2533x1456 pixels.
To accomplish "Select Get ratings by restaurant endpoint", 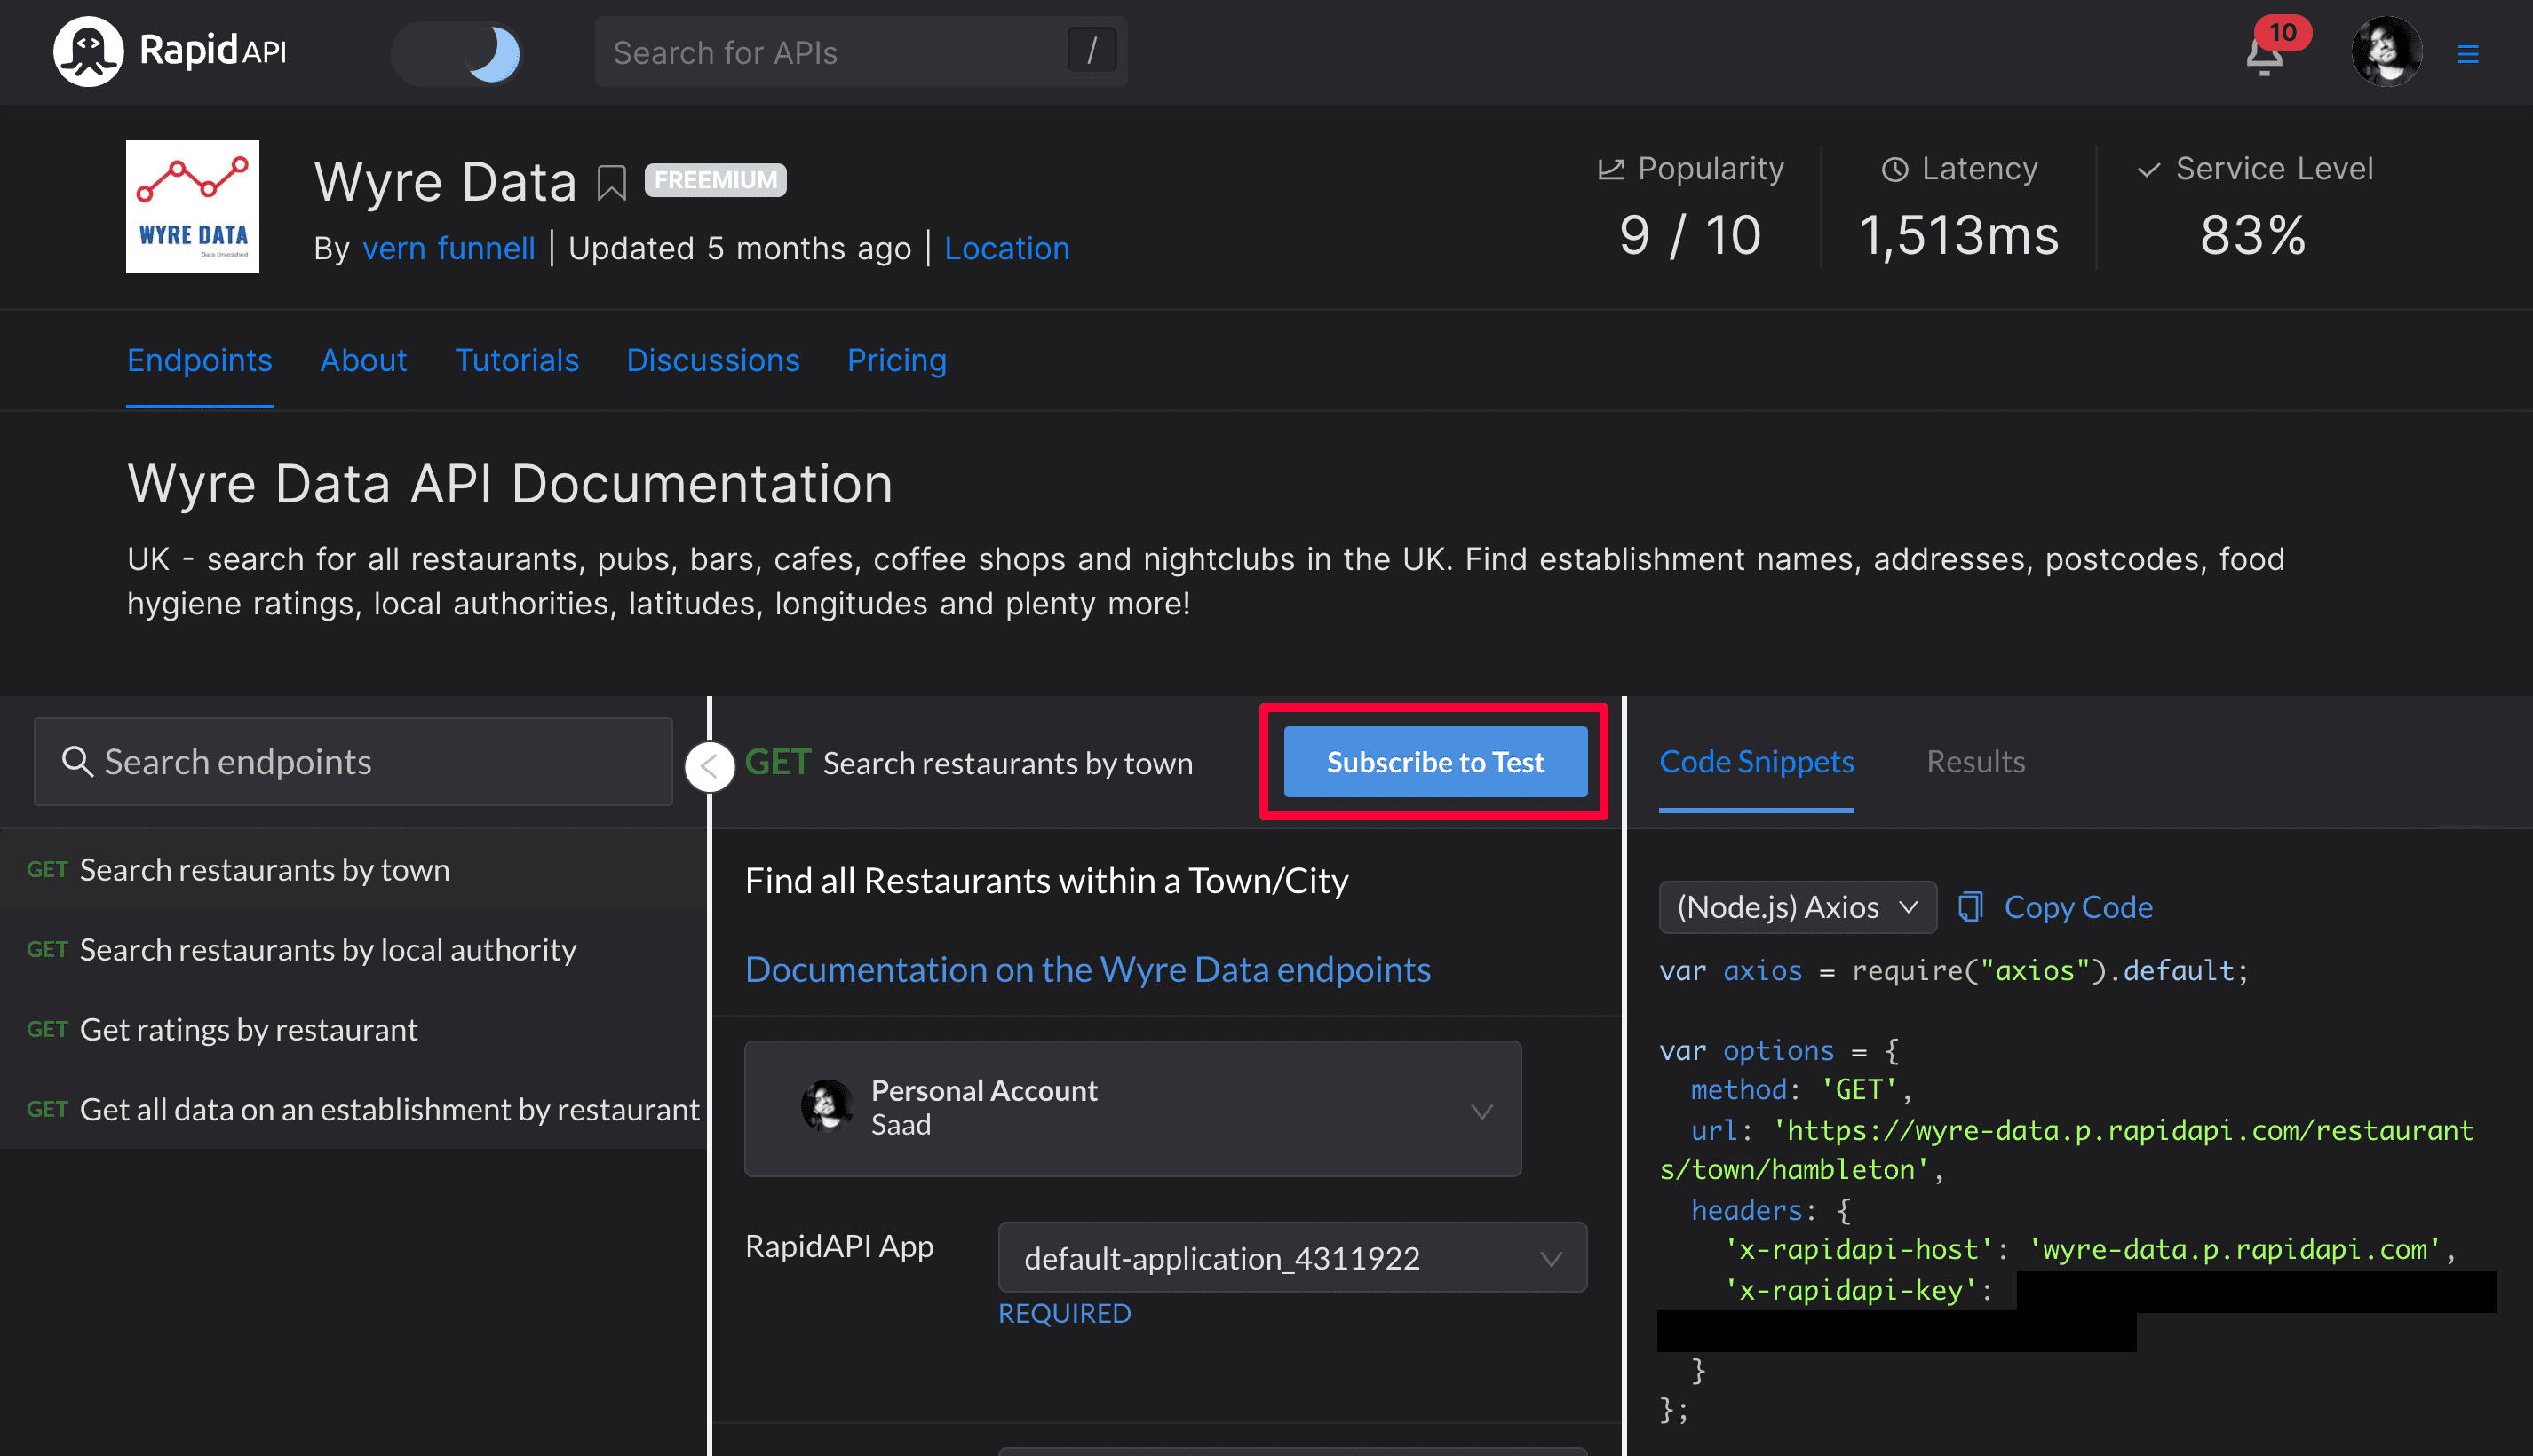I will tap(249, 1028).
